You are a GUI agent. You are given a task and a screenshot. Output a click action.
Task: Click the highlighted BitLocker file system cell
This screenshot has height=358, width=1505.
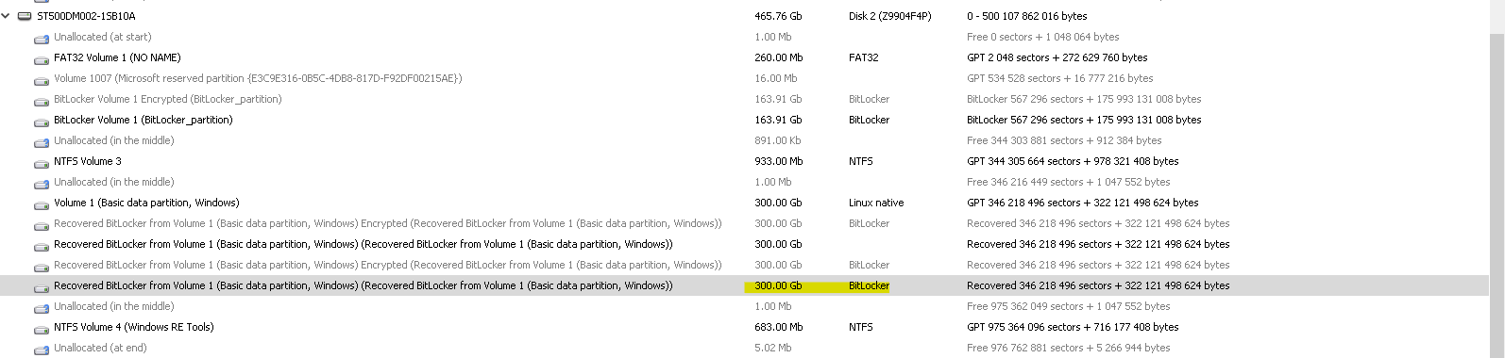pyautogui.click(x=869, y=285)
